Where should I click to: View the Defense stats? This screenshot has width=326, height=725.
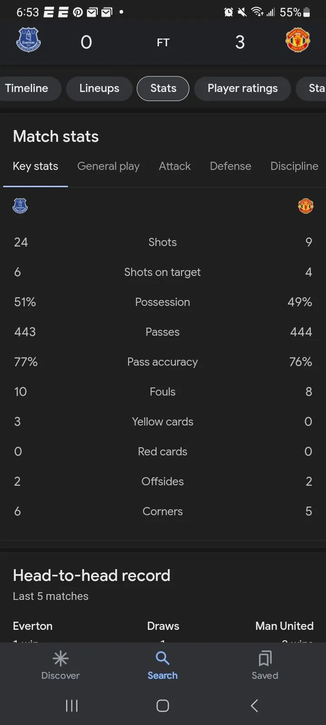[230, 166]
